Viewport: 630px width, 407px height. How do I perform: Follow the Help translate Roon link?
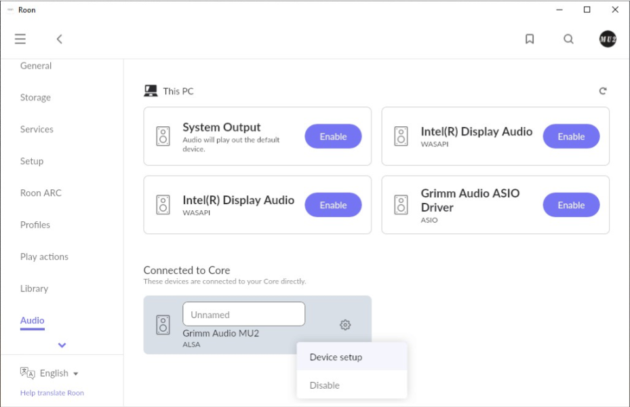click(x=52, y=393)
